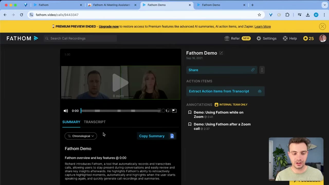
Task: Switch to the TRANSCRIPT tab
Action: tap(95, 122)
